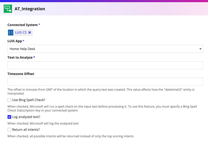Check the Return all intents checkbox
This screenshot has width=208, height=143.
(9, 130)
